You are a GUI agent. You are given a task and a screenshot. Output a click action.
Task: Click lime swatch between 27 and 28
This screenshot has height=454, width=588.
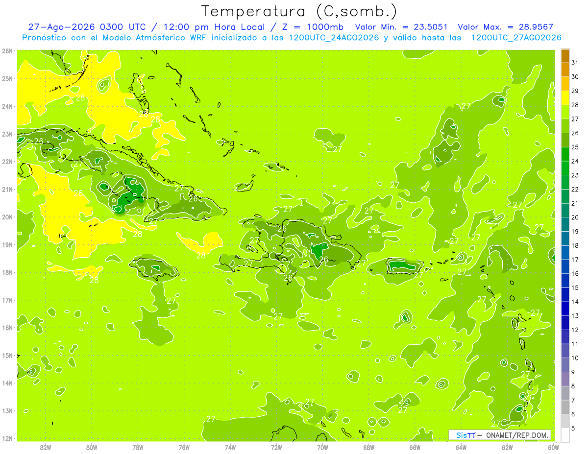click(x=565, y=112)
